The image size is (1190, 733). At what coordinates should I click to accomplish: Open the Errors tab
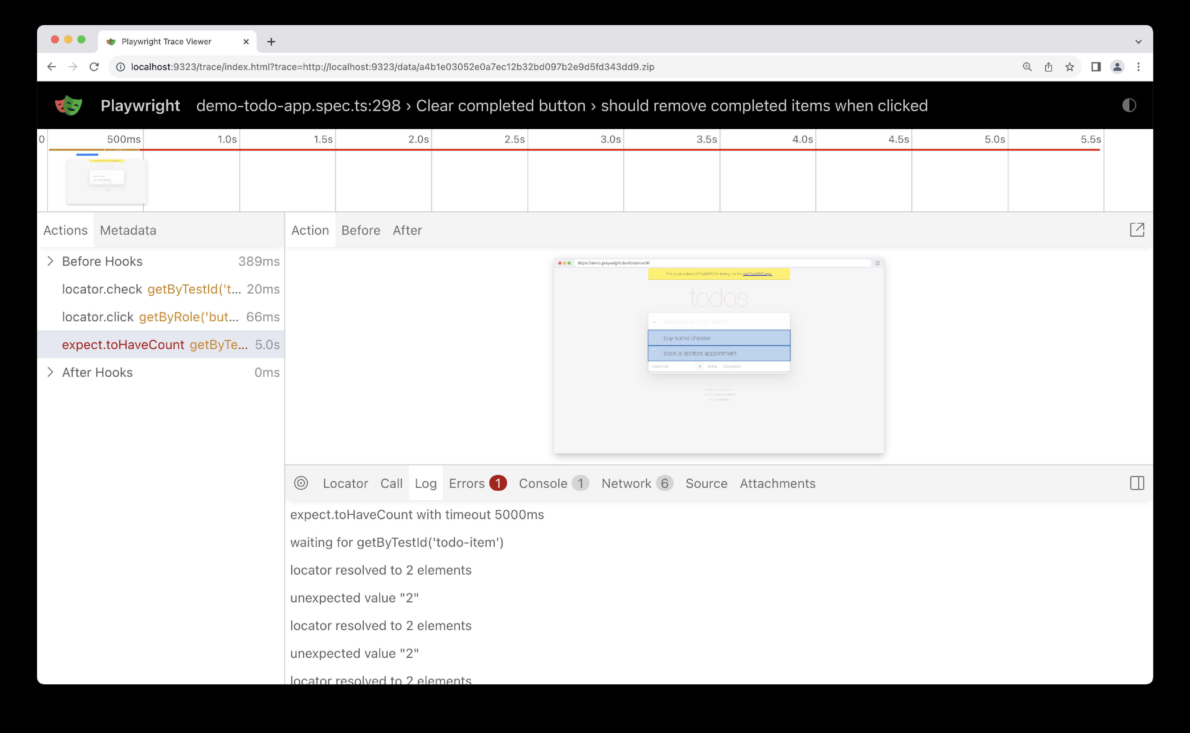(x=478, y=483)
